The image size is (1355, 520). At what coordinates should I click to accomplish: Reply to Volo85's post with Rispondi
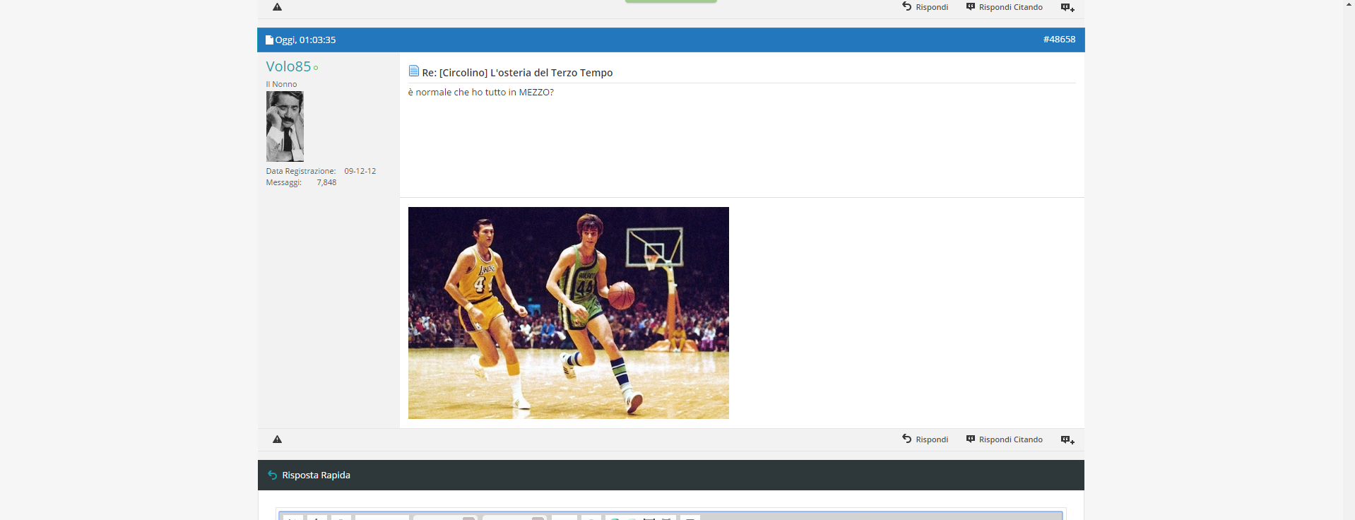[x=925, y=439]
